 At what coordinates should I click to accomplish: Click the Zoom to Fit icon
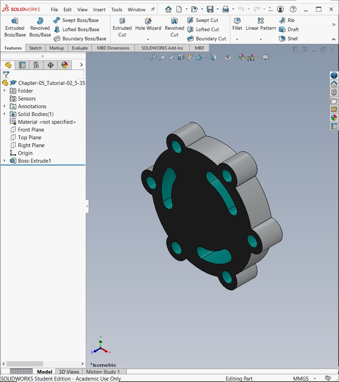(x=153, y=58)
